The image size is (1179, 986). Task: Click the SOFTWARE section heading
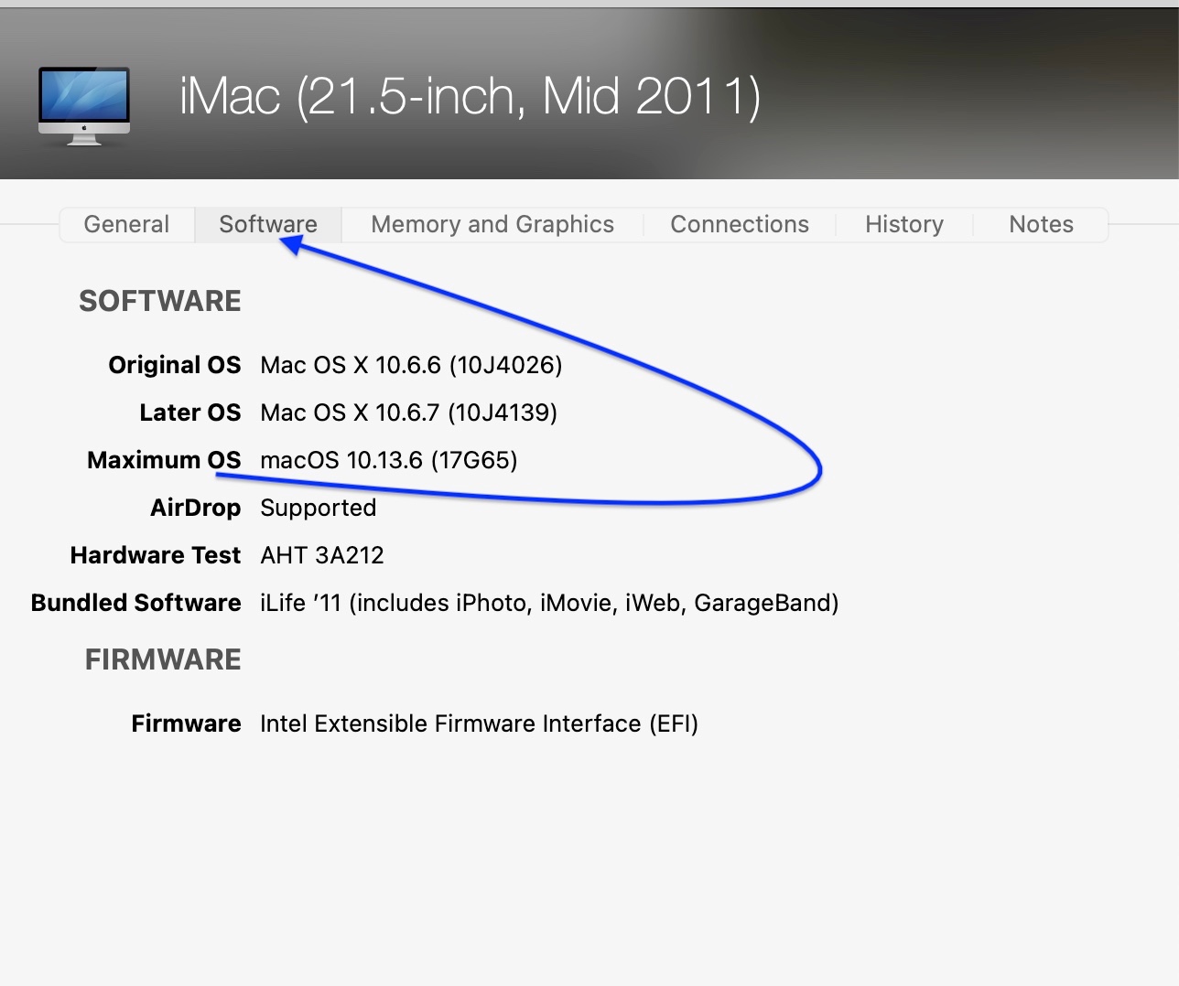click(160, 301)
